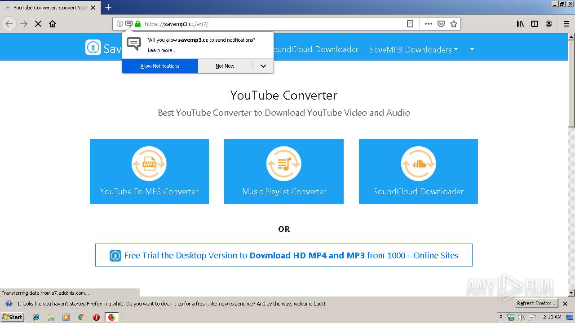Toggle reader view icon
This screenshot has width=575, height=323.
click(x=410, y=24)
